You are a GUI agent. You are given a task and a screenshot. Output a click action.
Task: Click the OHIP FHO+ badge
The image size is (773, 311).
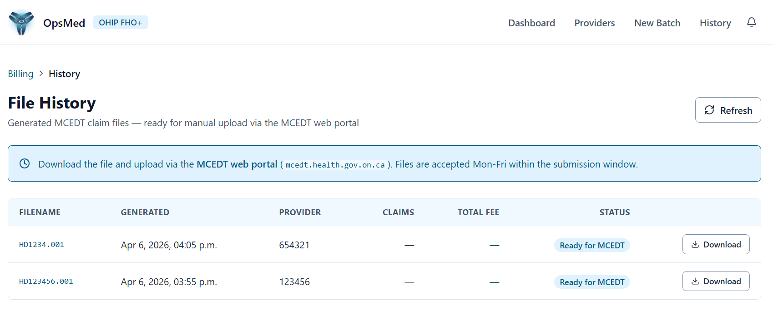pos(120,22)
